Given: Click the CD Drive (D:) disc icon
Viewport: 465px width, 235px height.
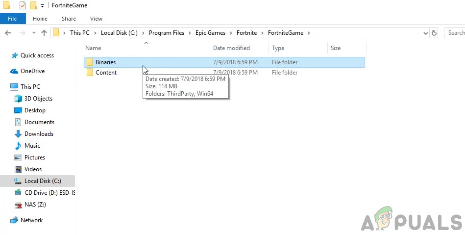Looking at the screenshot, I should [x=18, y=192].
